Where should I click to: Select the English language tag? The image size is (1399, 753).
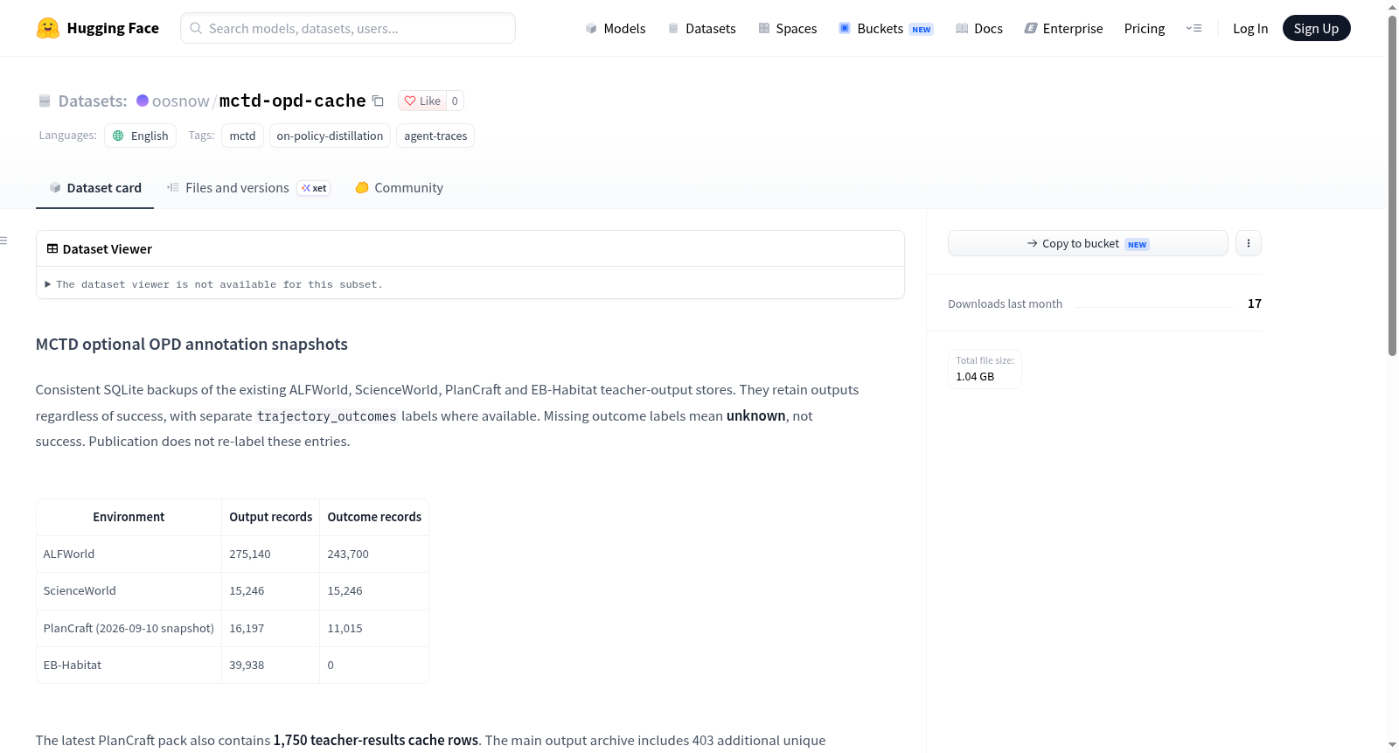click(x=141, y=136)
